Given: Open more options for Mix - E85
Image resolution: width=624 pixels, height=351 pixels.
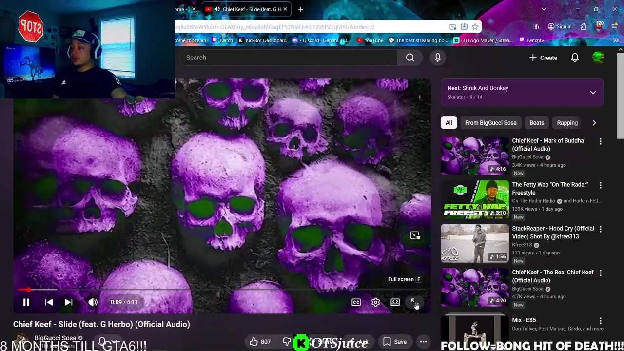Looking at the screenshot, I should pos(601,321).
